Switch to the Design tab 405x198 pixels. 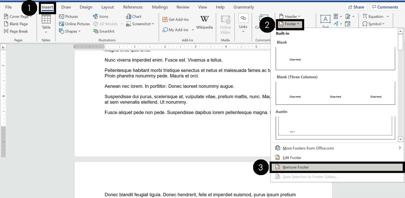[x=86, y=7]
